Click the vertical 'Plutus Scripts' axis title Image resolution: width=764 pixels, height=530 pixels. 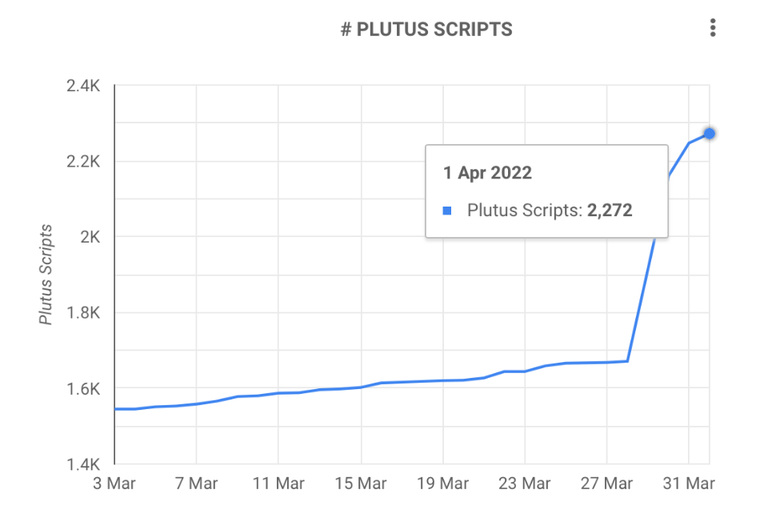(47, 274)
